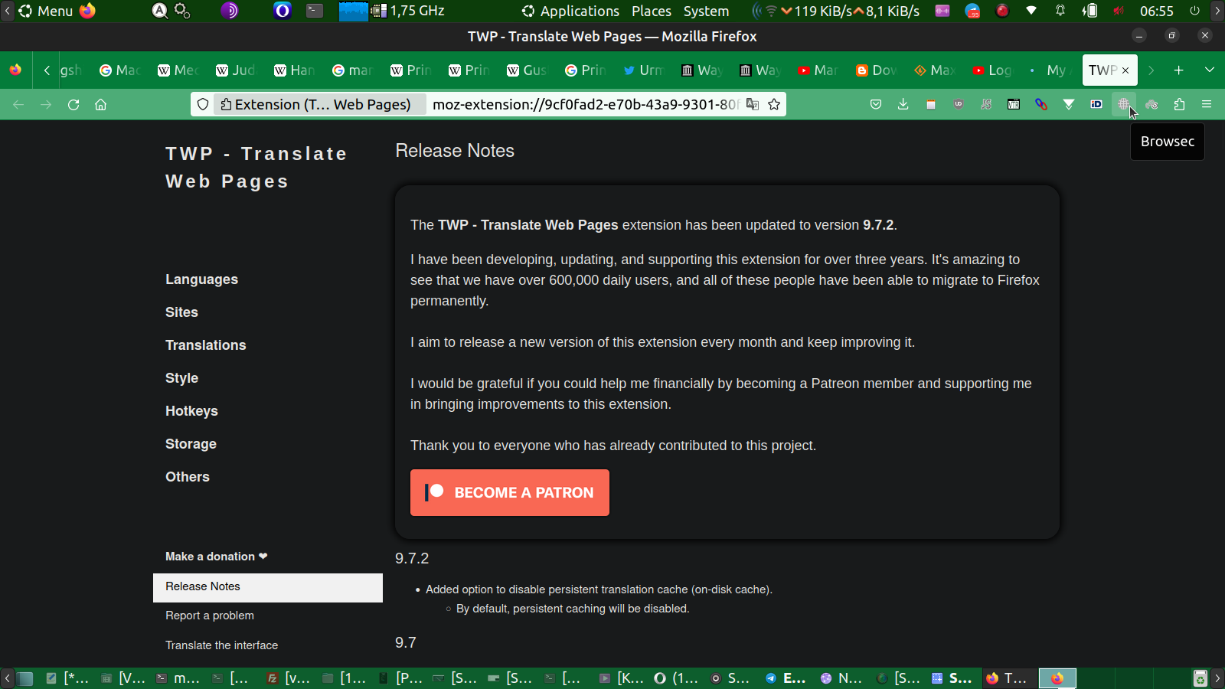Open the Report a problem link
The height and width of the screenshot is (689, 1225).
click(x=210, y=616)
